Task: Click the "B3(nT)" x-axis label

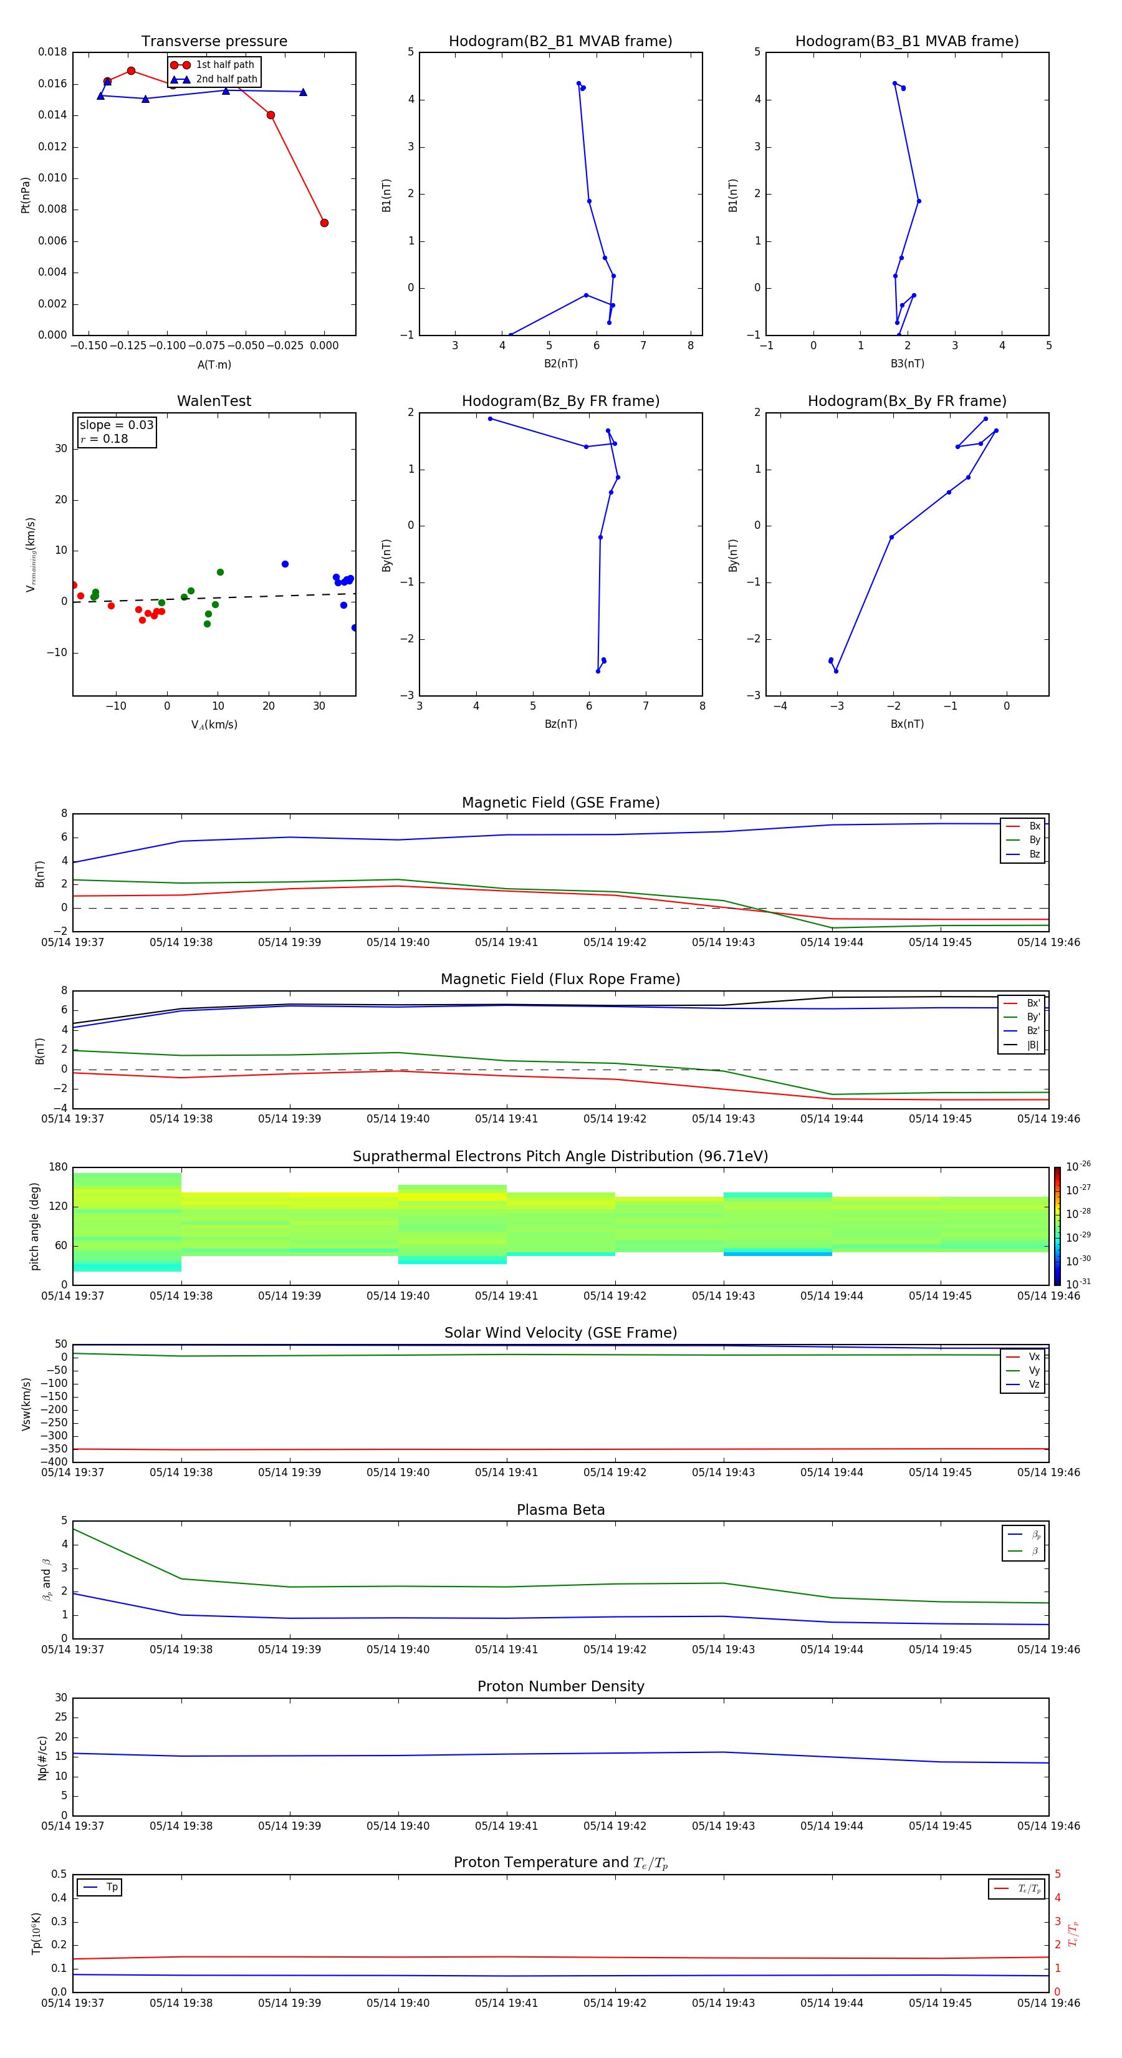Action: (x=907, y=364)
